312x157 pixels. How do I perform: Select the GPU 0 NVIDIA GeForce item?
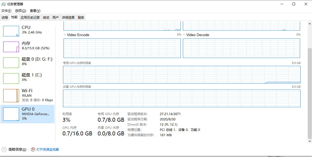[28, 114]
